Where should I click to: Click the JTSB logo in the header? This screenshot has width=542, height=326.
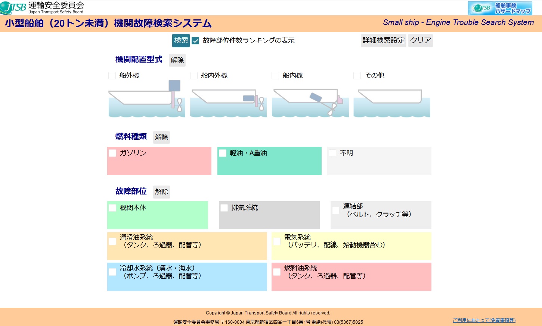42,7
